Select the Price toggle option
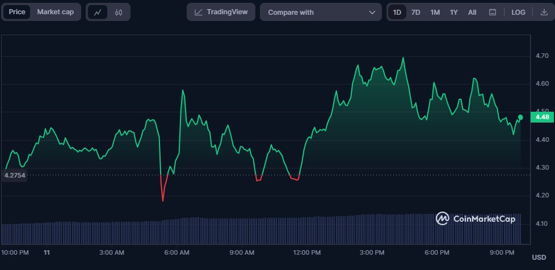555x270 pixels. (x=17, y=12)
